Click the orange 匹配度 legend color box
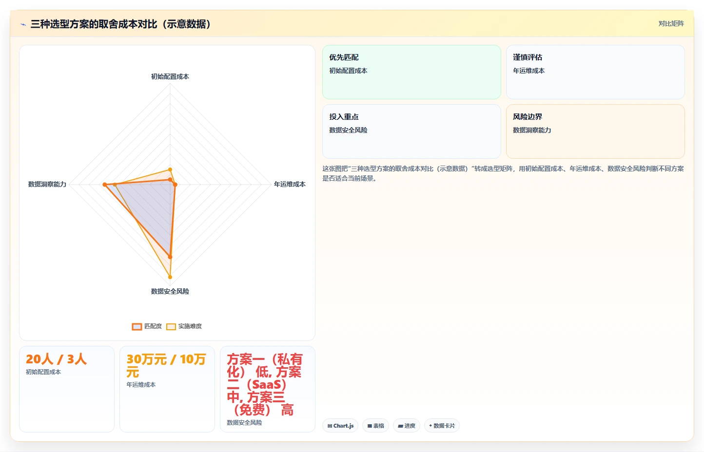Image resolution: width=704 pixels, height=452 pixels. (x=137, y=326)
